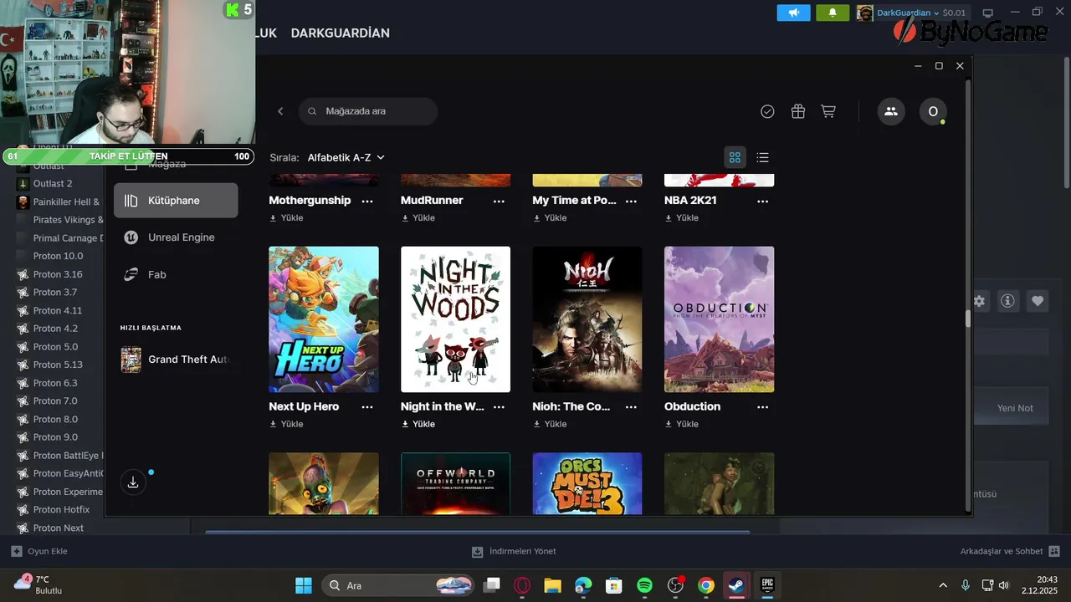Viewport: 1071px width, 602px height.
Task: Open Arkadaşlar ve Sohbet in Steam
Action: coord(1010,552)
